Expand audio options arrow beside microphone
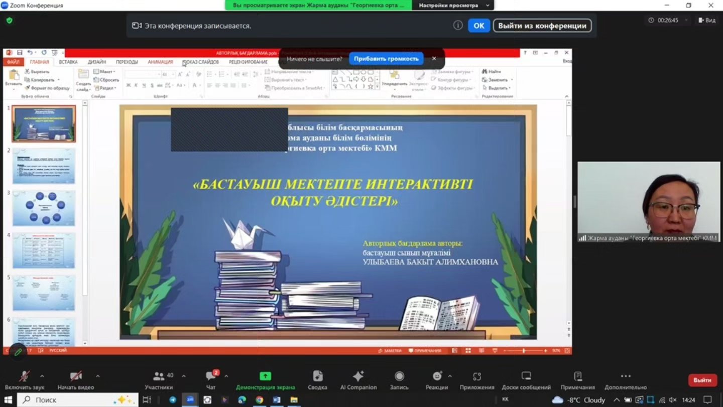 pyautogui.click(x=42, y=376)
